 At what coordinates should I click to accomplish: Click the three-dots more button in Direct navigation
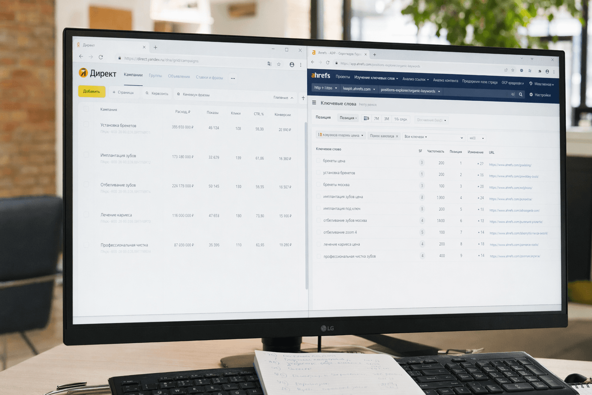pyautogui.click(x=233, y=78)
